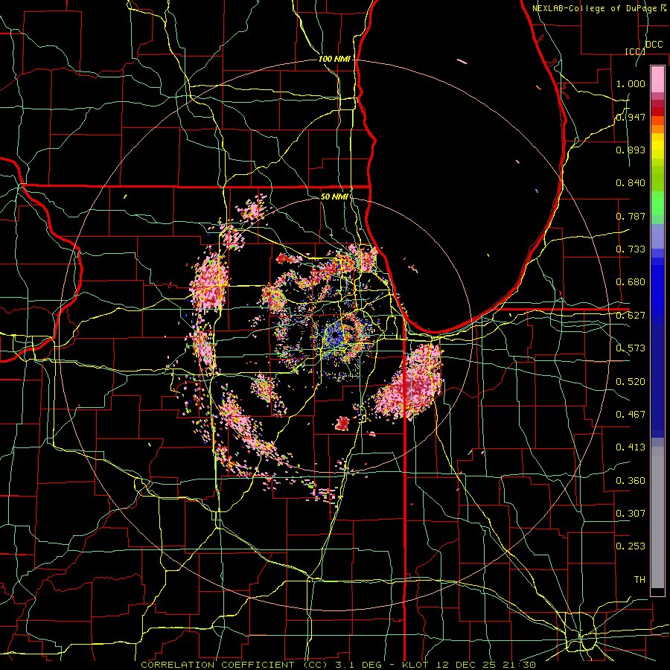Screen dimensions: 670x670
Task: Click the TH threshold label on the scale
Action: (x=639, y=580)
